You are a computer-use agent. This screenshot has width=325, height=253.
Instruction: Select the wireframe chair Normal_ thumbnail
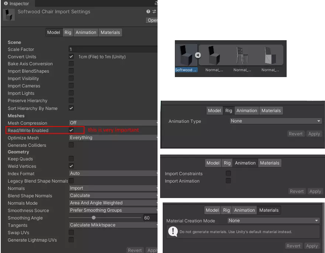tap(242, 55)
